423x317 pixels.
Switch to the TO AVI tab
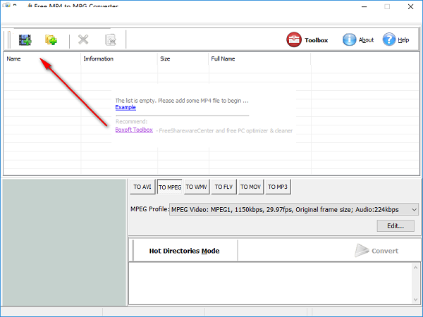coord(142,187)
